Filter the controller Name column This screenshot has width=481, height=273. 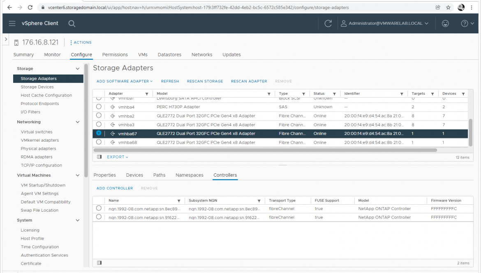(x=179, y=201)
